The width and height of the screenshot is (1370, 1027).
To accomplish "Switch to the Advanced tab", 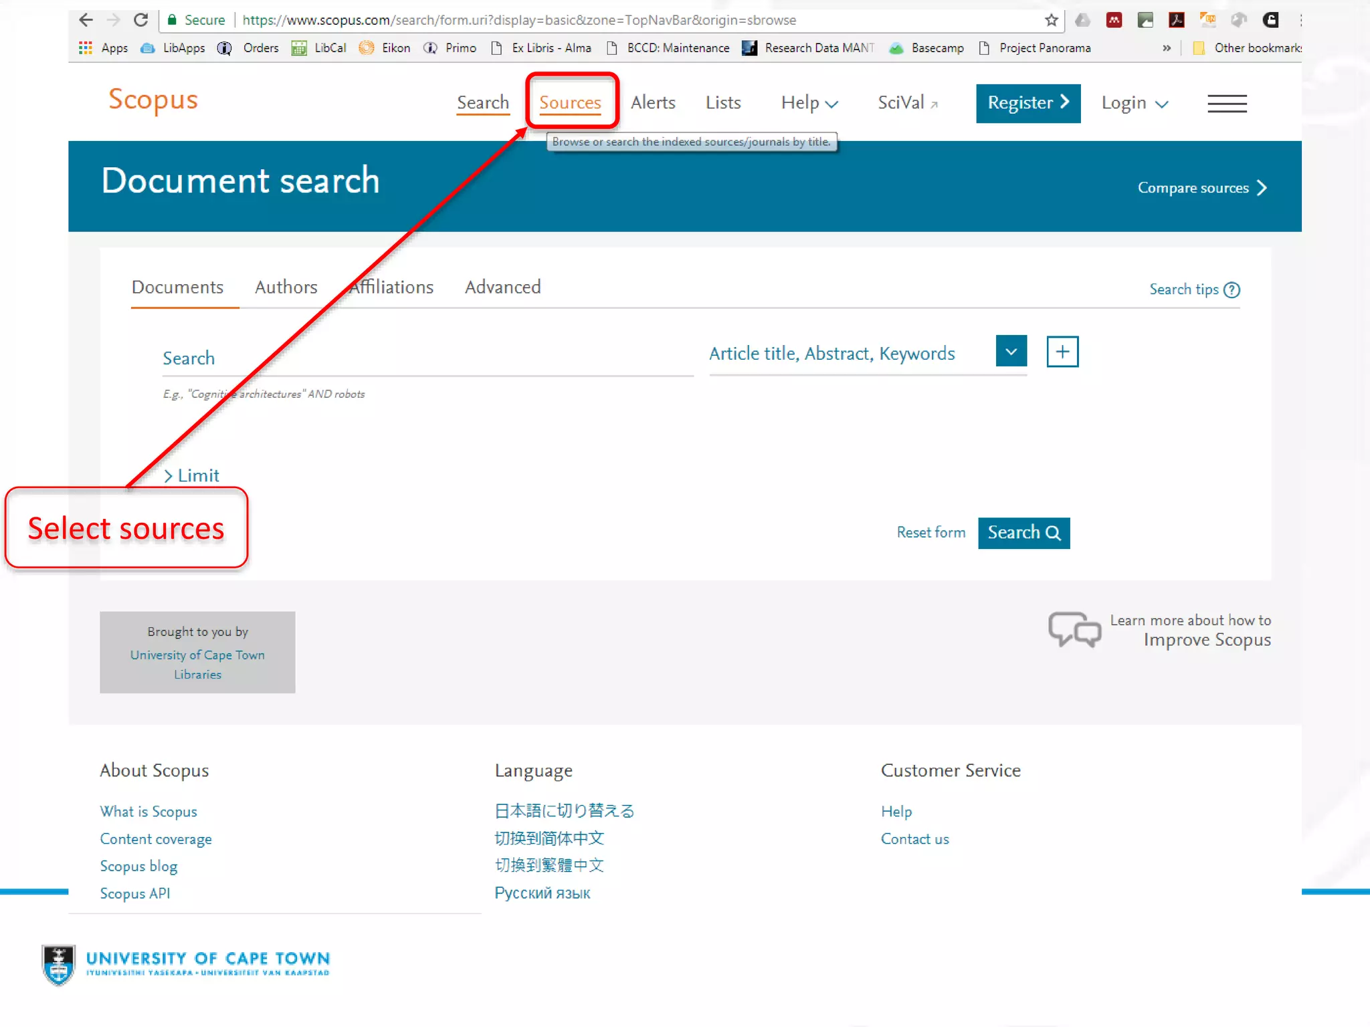I will pos(502,288).
